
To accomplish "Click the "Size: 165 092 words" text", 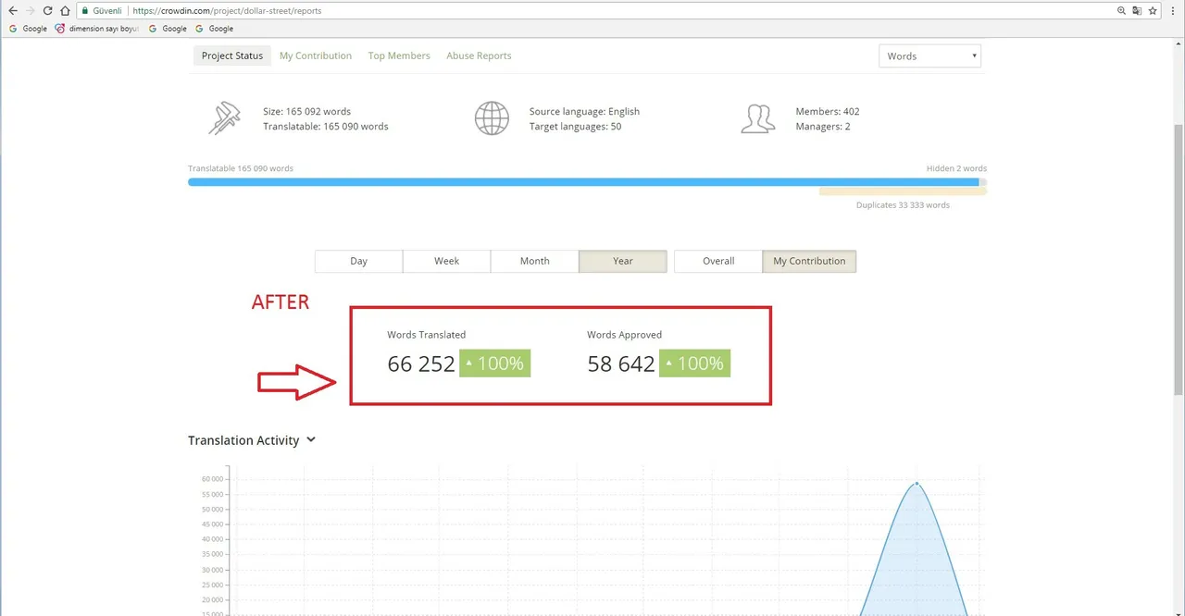I will pos(306,111).
